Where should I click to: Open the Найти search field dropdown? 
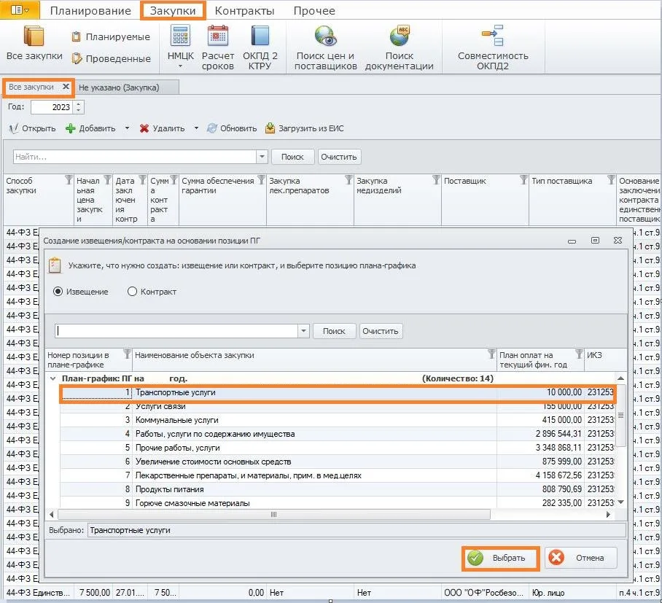[262, 156]
